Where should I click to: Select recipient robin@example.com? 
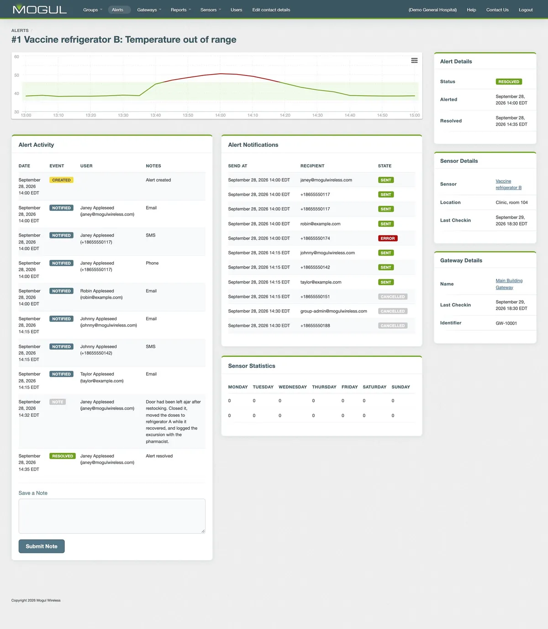coord(320,224)
